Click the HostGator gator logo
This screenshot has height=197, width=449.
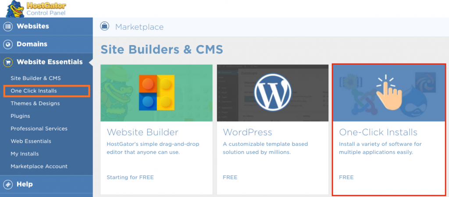point(15,9)
